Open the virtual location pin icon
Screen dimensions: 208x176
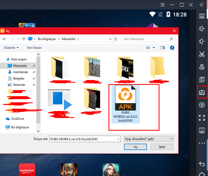(x=202, y=67)
